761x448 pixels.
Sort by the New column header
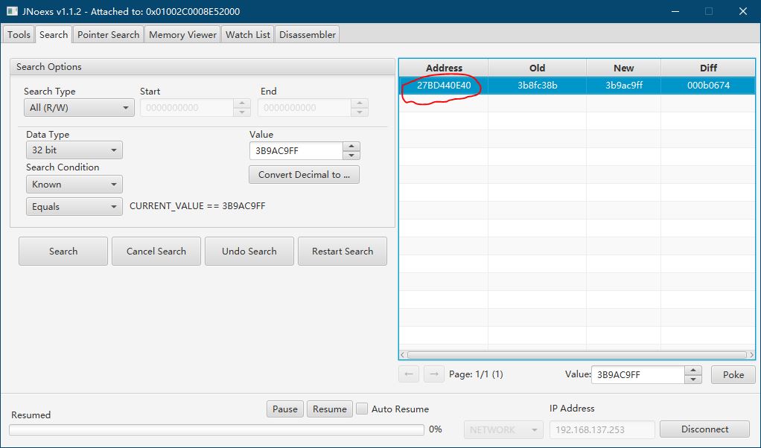point(624,68)
